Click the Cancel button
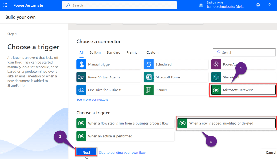The height and width of the screenshot is (159, 277). pyautogui.click(x=269, y=152)
